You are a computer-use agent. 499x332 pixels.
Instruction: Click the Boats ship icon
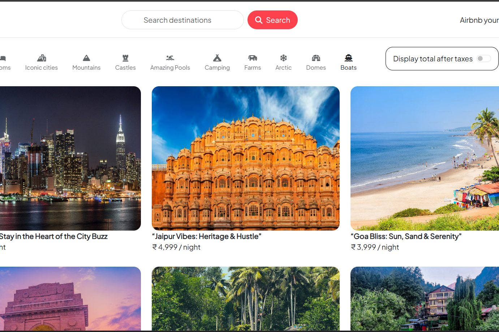tap(349, 58)
